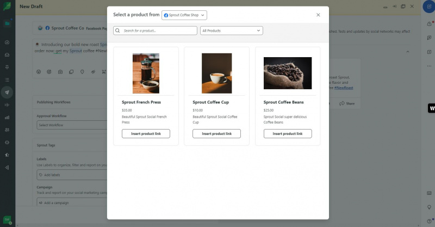Screen dimensions: 435x227
Task: Open the Reports bar chart icon
Action: (x=7, y=117)
